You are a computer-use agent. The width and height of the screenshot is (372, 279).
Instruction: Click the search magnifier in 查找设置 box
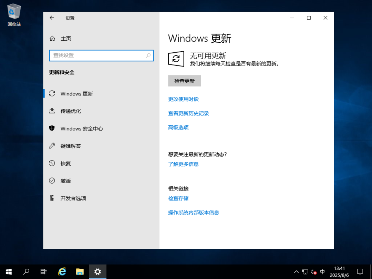tap(148, 55)
